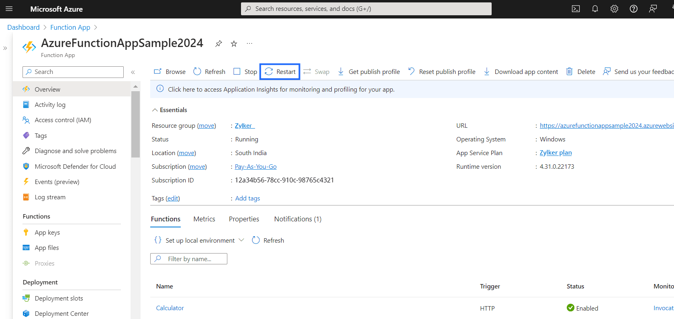
Task: Open the notifications bell
Action: tap(595, 9)
